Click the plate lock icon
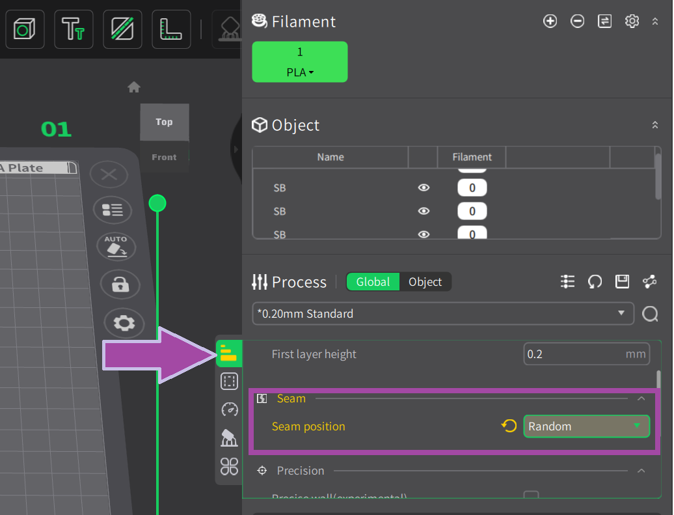This screenshot has width=674, height=515. [120, 285]
